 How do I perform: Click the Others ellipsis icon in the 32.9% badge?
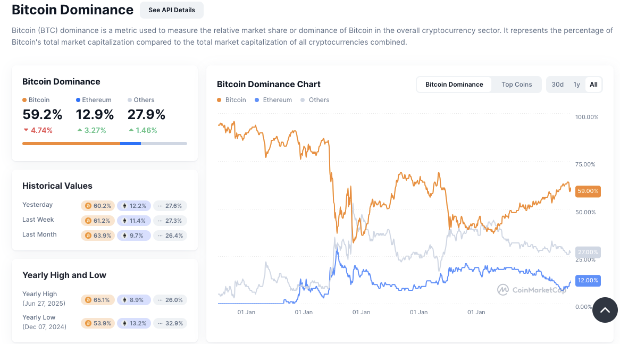161,323
